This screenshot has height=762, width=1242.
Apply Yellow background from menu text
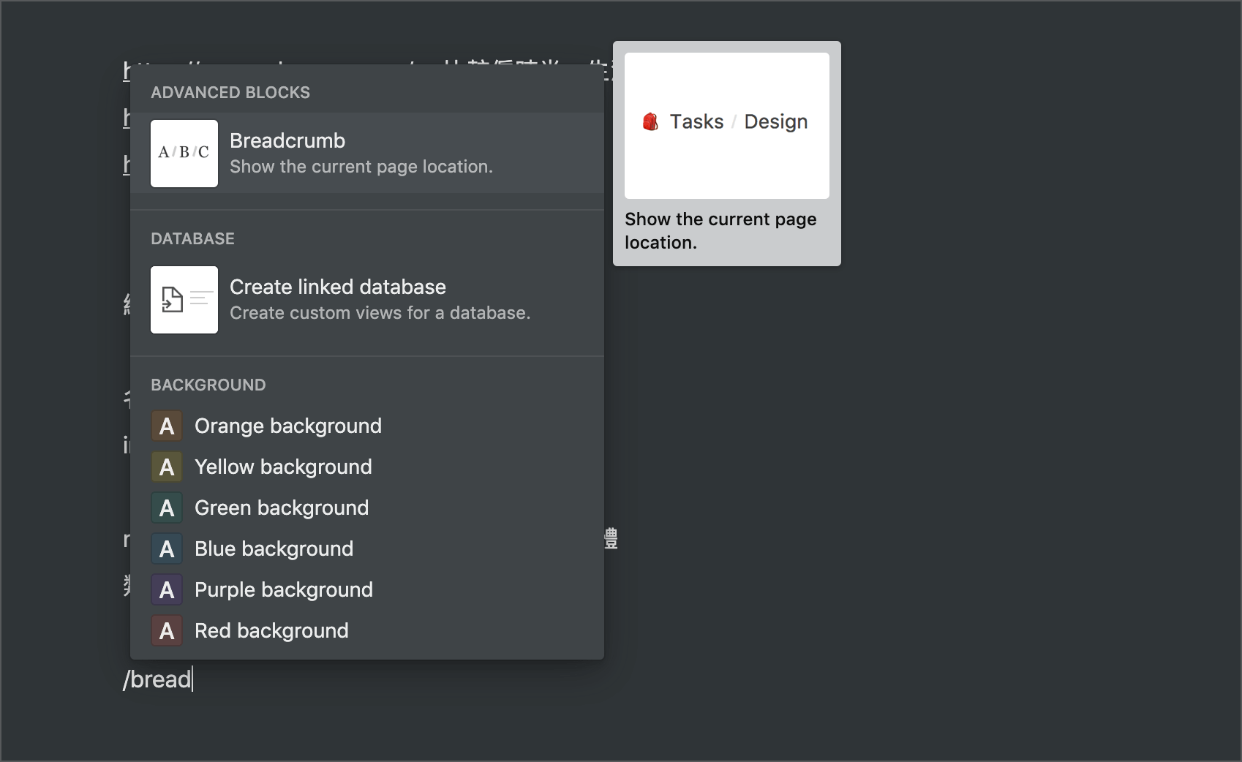[x=283, y=467]
